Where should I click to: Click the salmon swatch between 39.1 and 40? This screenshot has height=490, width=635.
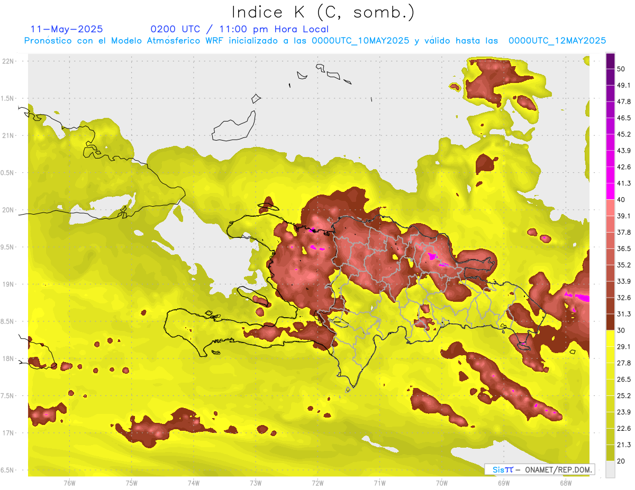coord(610,208)
